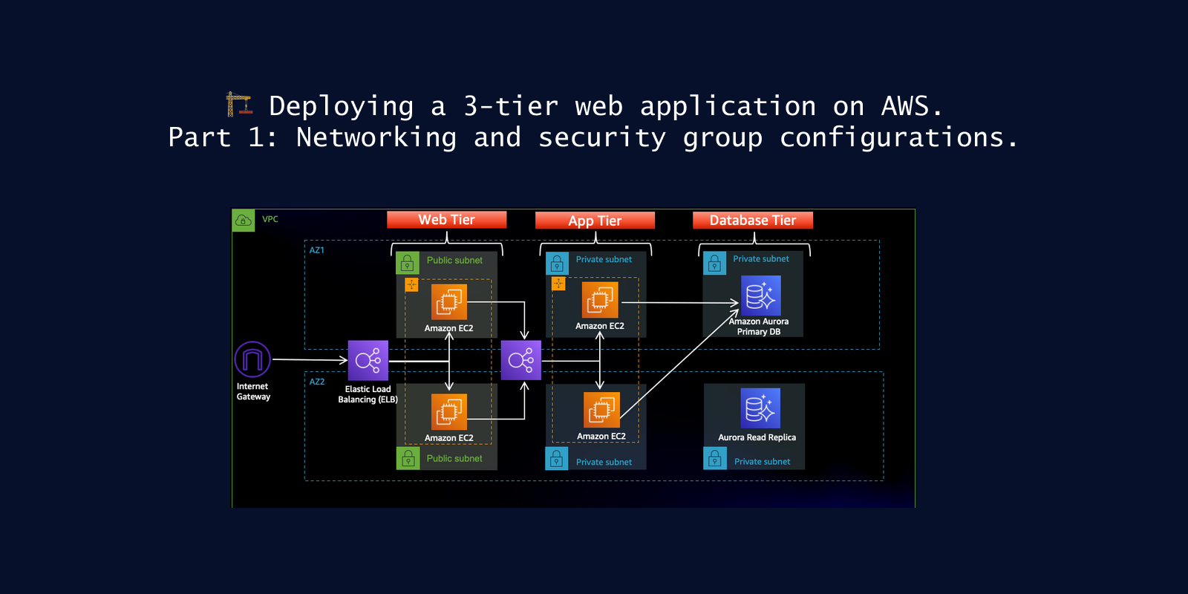The image size is (1188, 594).
Task: Click 'Private subnet' text above Aurora Primary DB
Action: pyautogui.click(x=761, y=258)
